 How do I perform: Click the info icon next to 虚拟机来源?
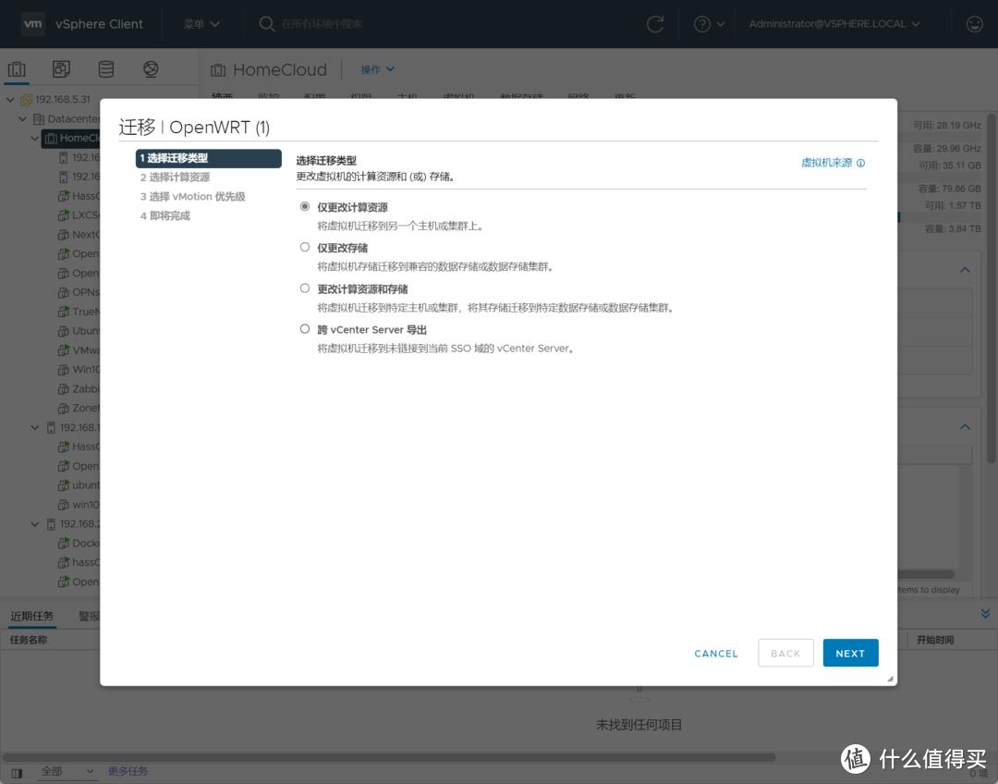[x=860, y=163]
